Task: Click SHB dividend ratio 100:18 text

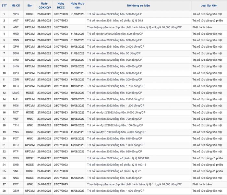Action: tap(116, 165)
